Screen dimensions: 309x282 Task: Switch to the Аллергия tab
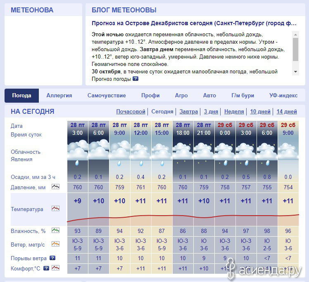click(59, 95)
